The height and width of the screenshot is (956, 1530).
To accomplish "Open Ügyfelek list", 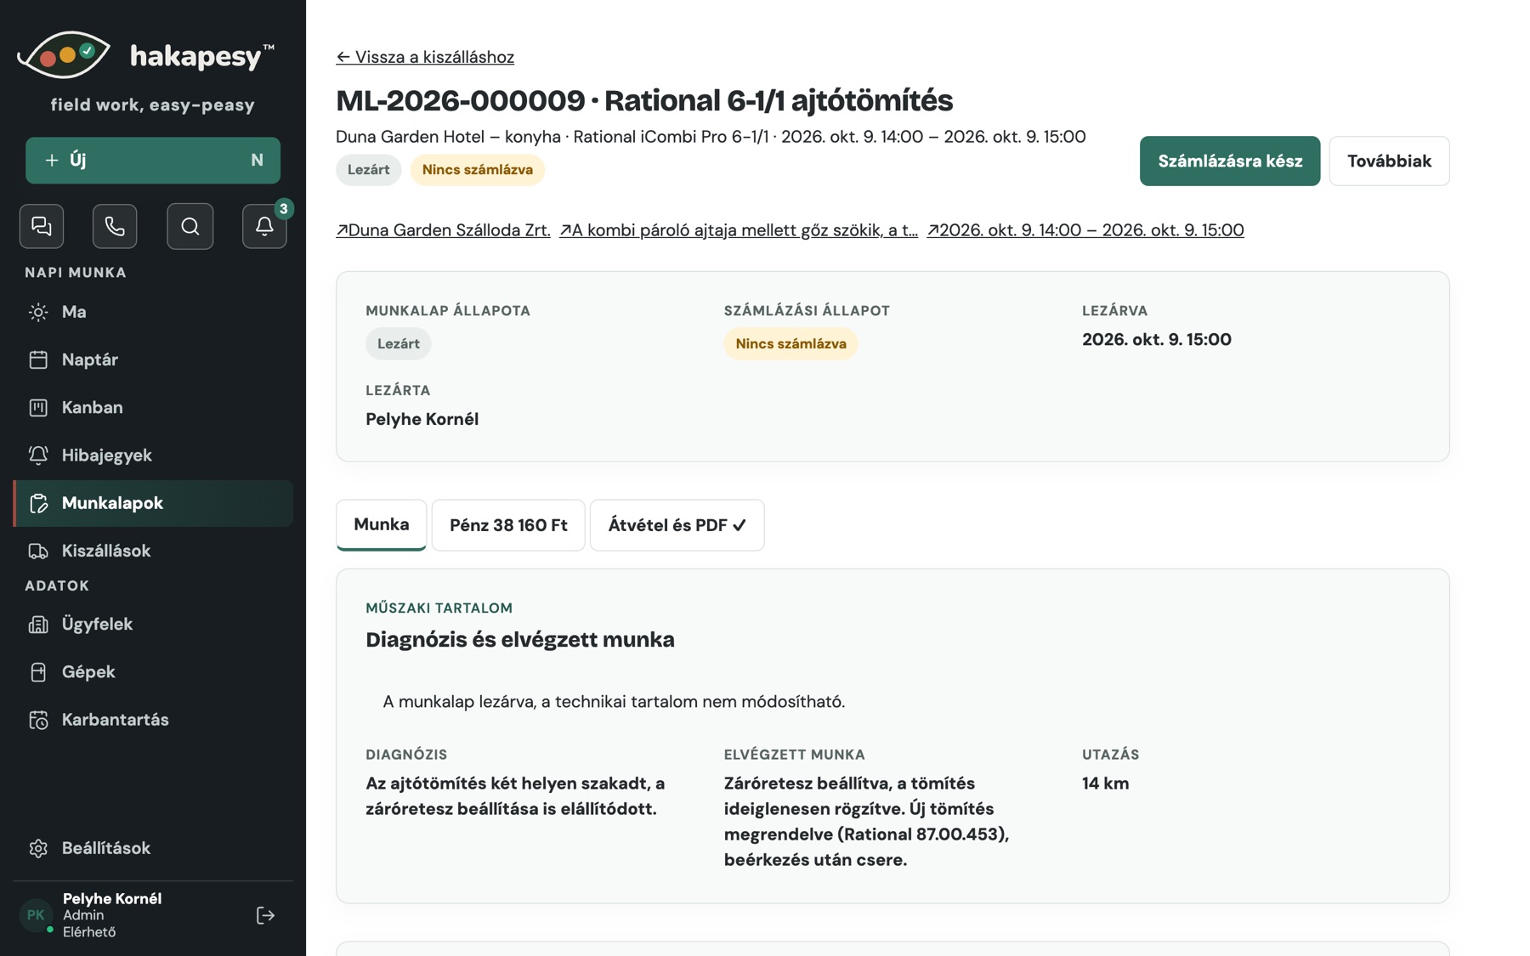I will (x=153, y=624).
